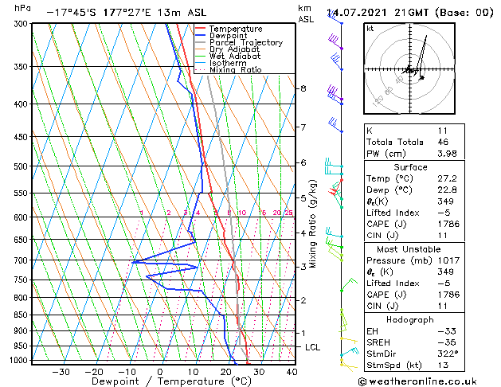Image resolution: width=501 pixels, height=387 pixels.
Task: Click the yellow wind barb at surface
Action: coord(349,367)
